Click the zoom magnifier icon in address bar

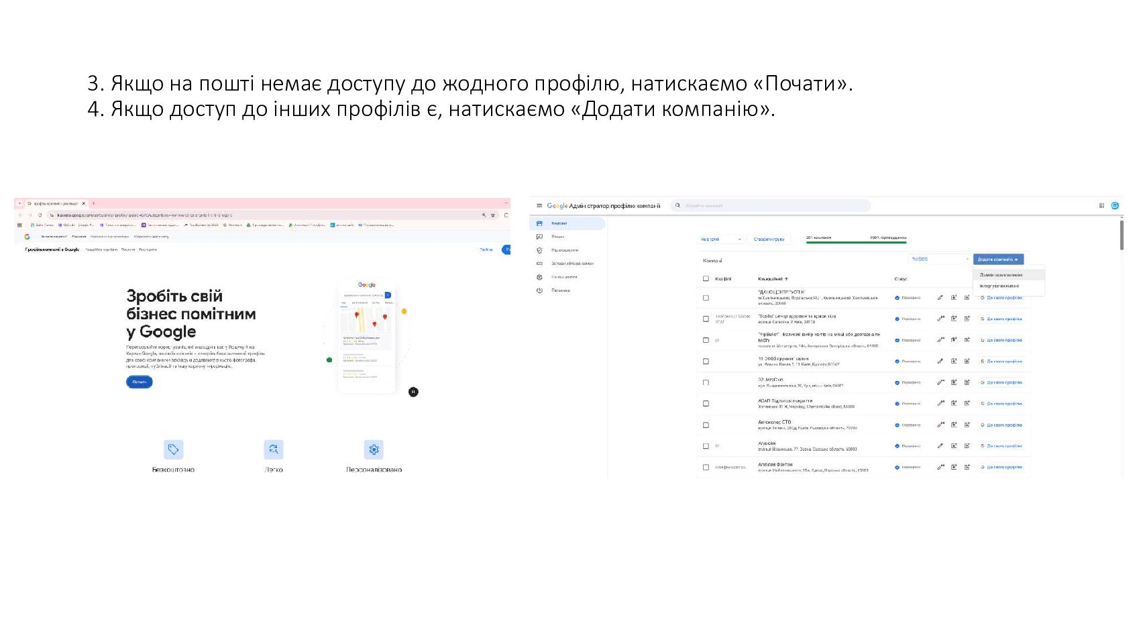(484, 215)
